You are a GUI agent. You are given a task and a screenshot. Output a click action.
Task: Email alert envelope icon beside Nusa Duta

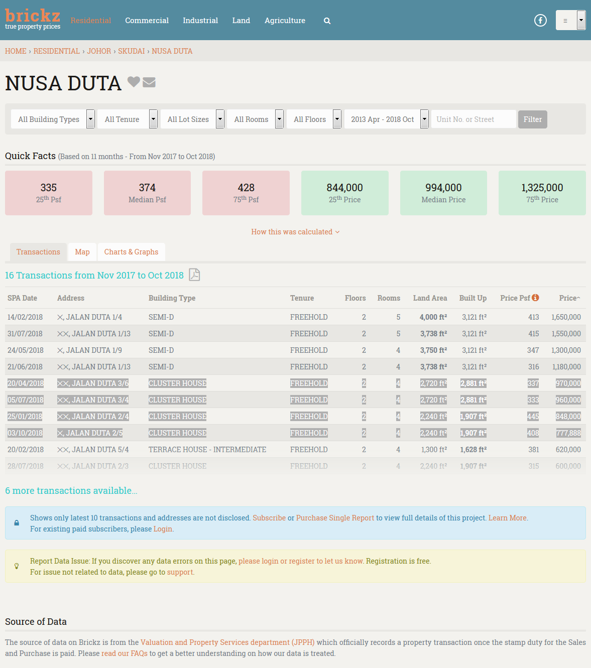click(149, 82)
